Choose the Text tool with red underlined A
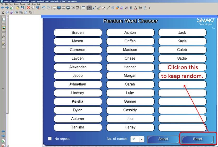Viewport: 218px width, 147px height. 136,8
